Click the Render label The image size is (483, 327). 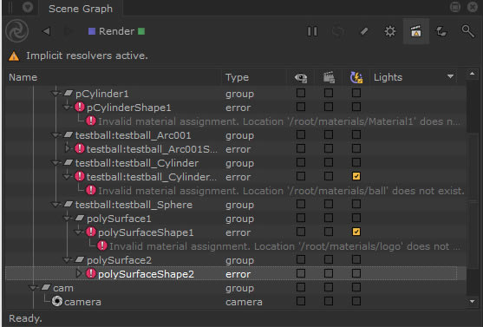pyautogui.click(x=116, y=31)
